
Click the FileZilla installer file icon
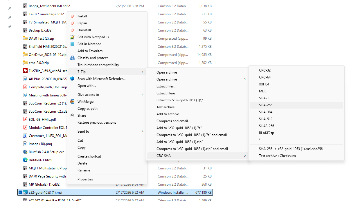25,71
